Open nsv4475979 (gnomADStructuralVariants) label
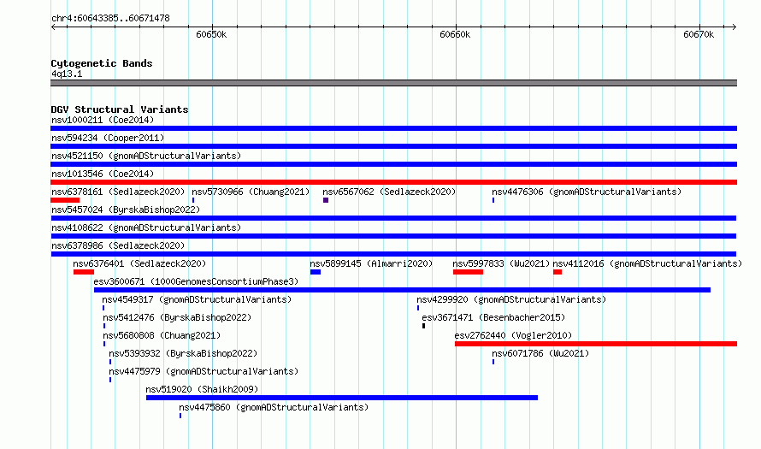The image size is (761, 449). click(x=204, y=371)
